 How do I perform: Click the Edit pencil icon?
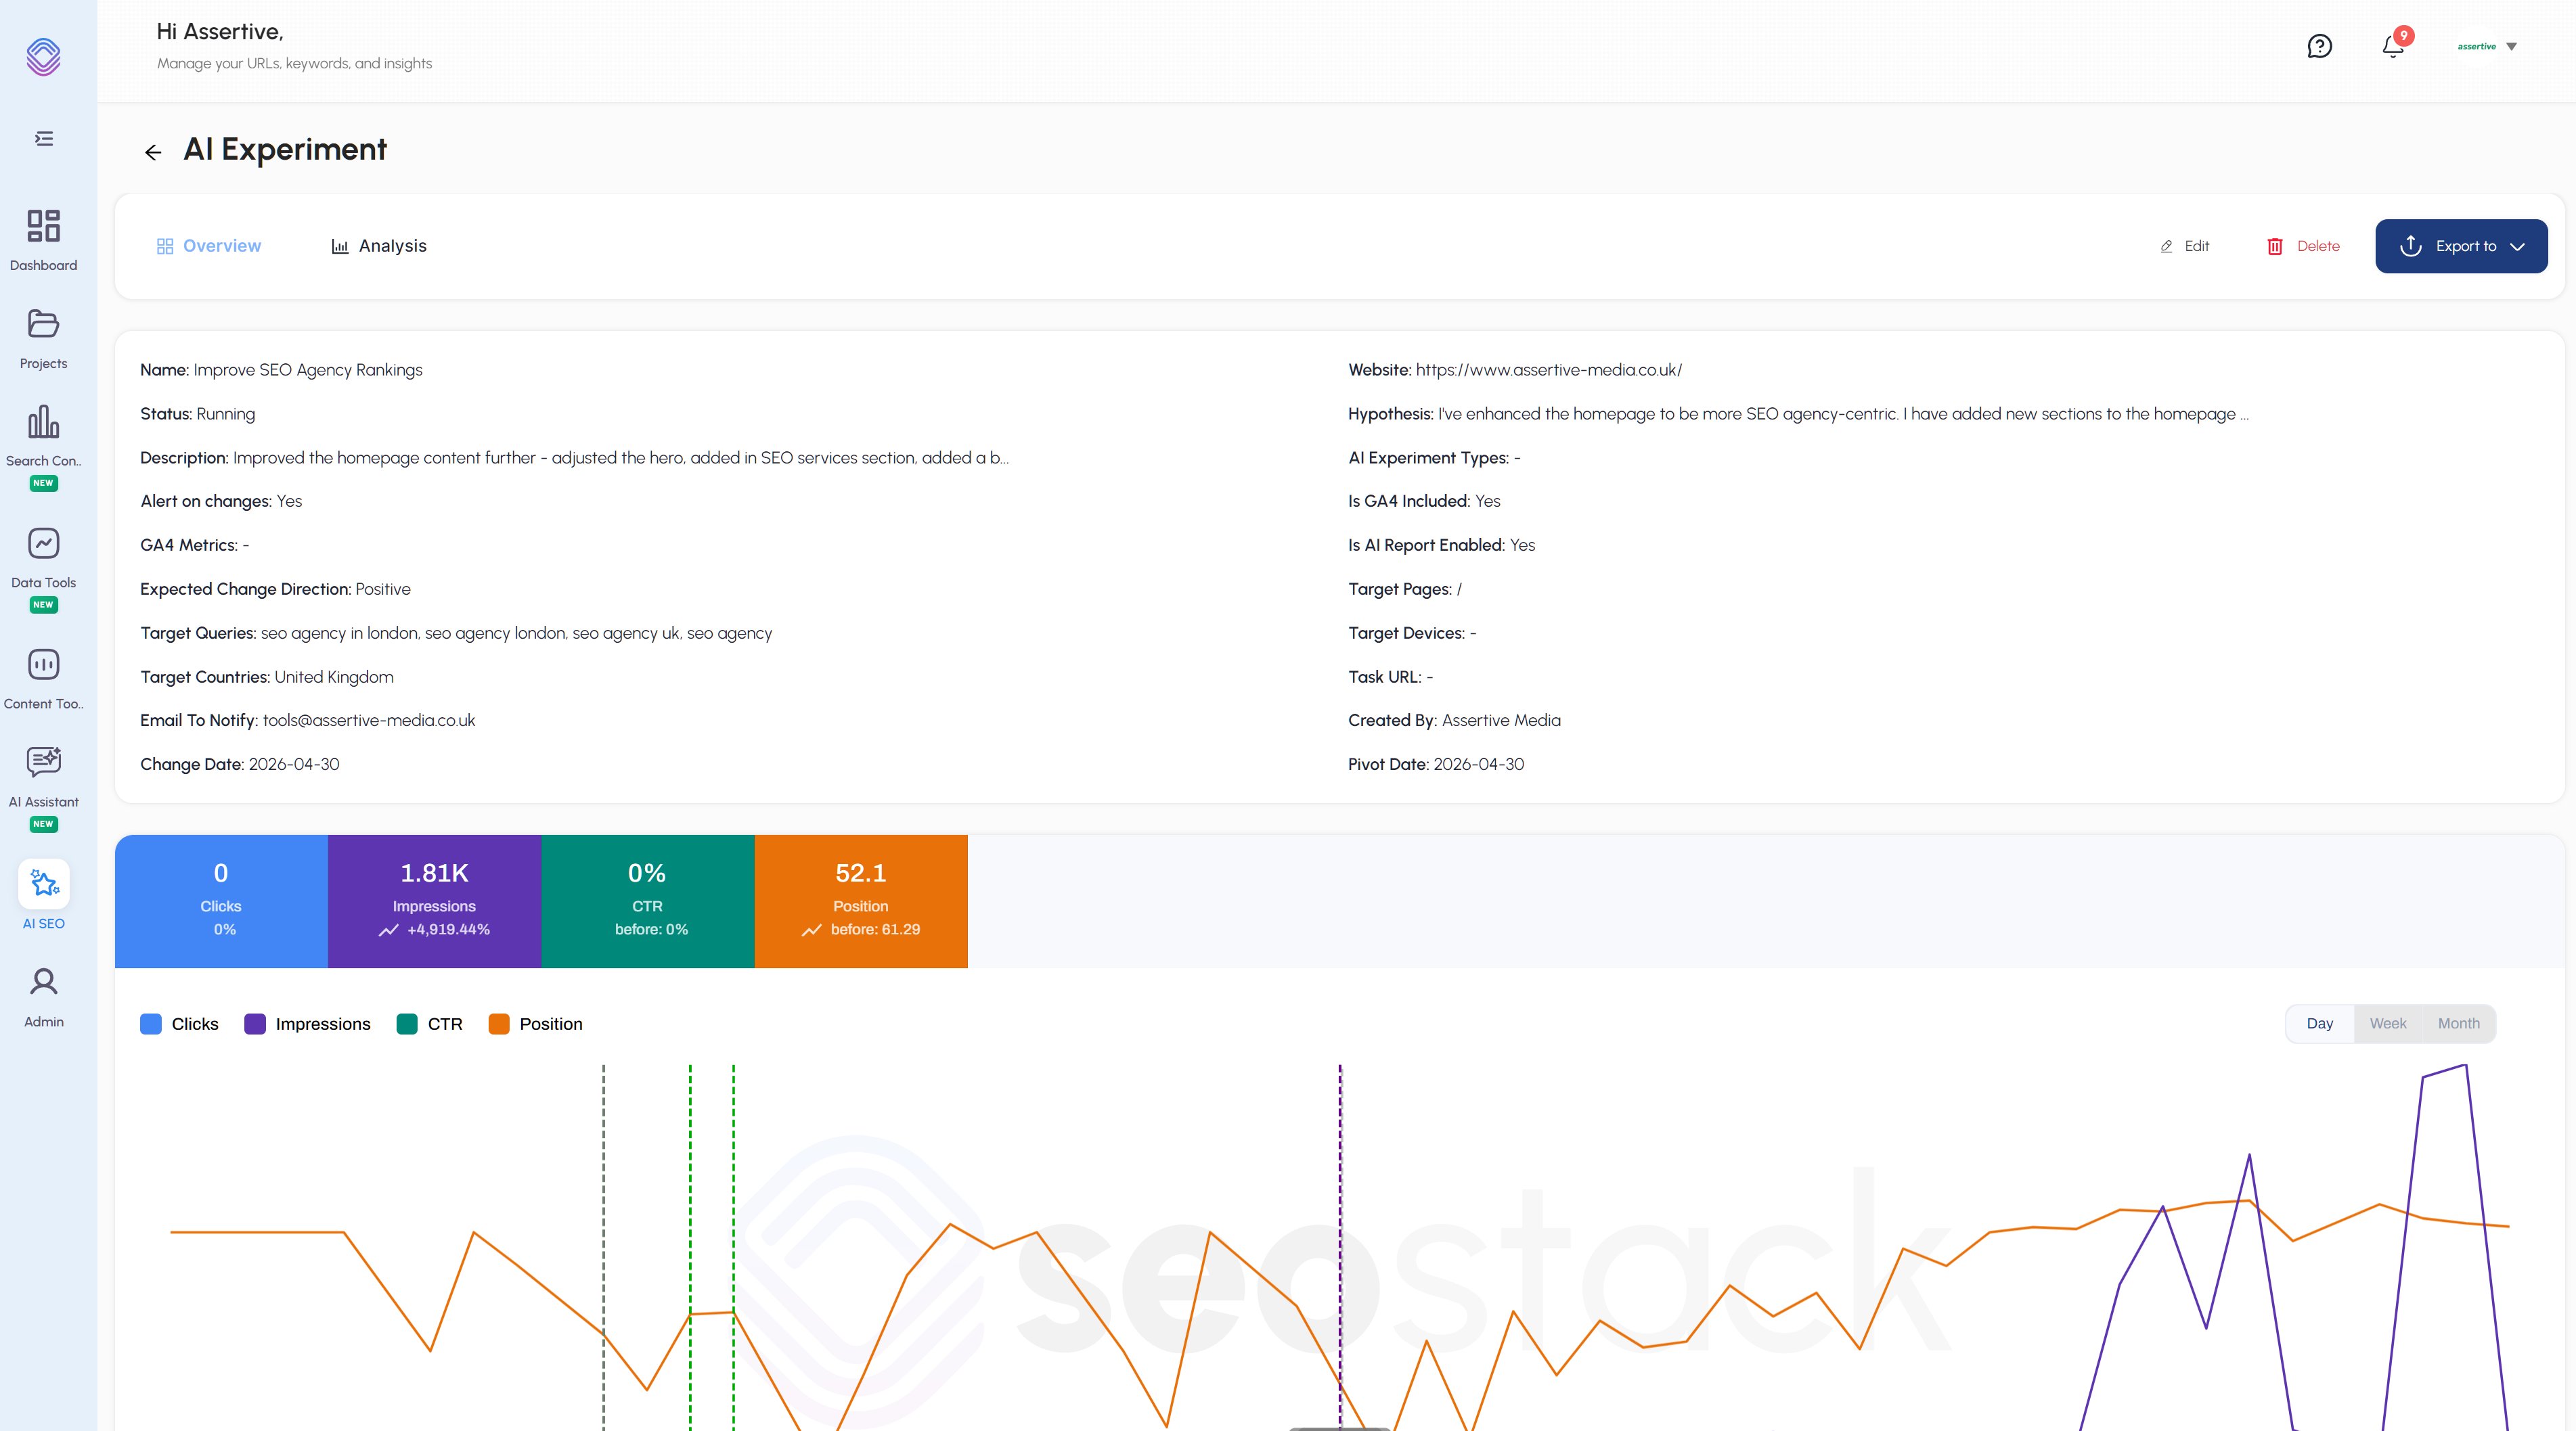point(2166,247)
